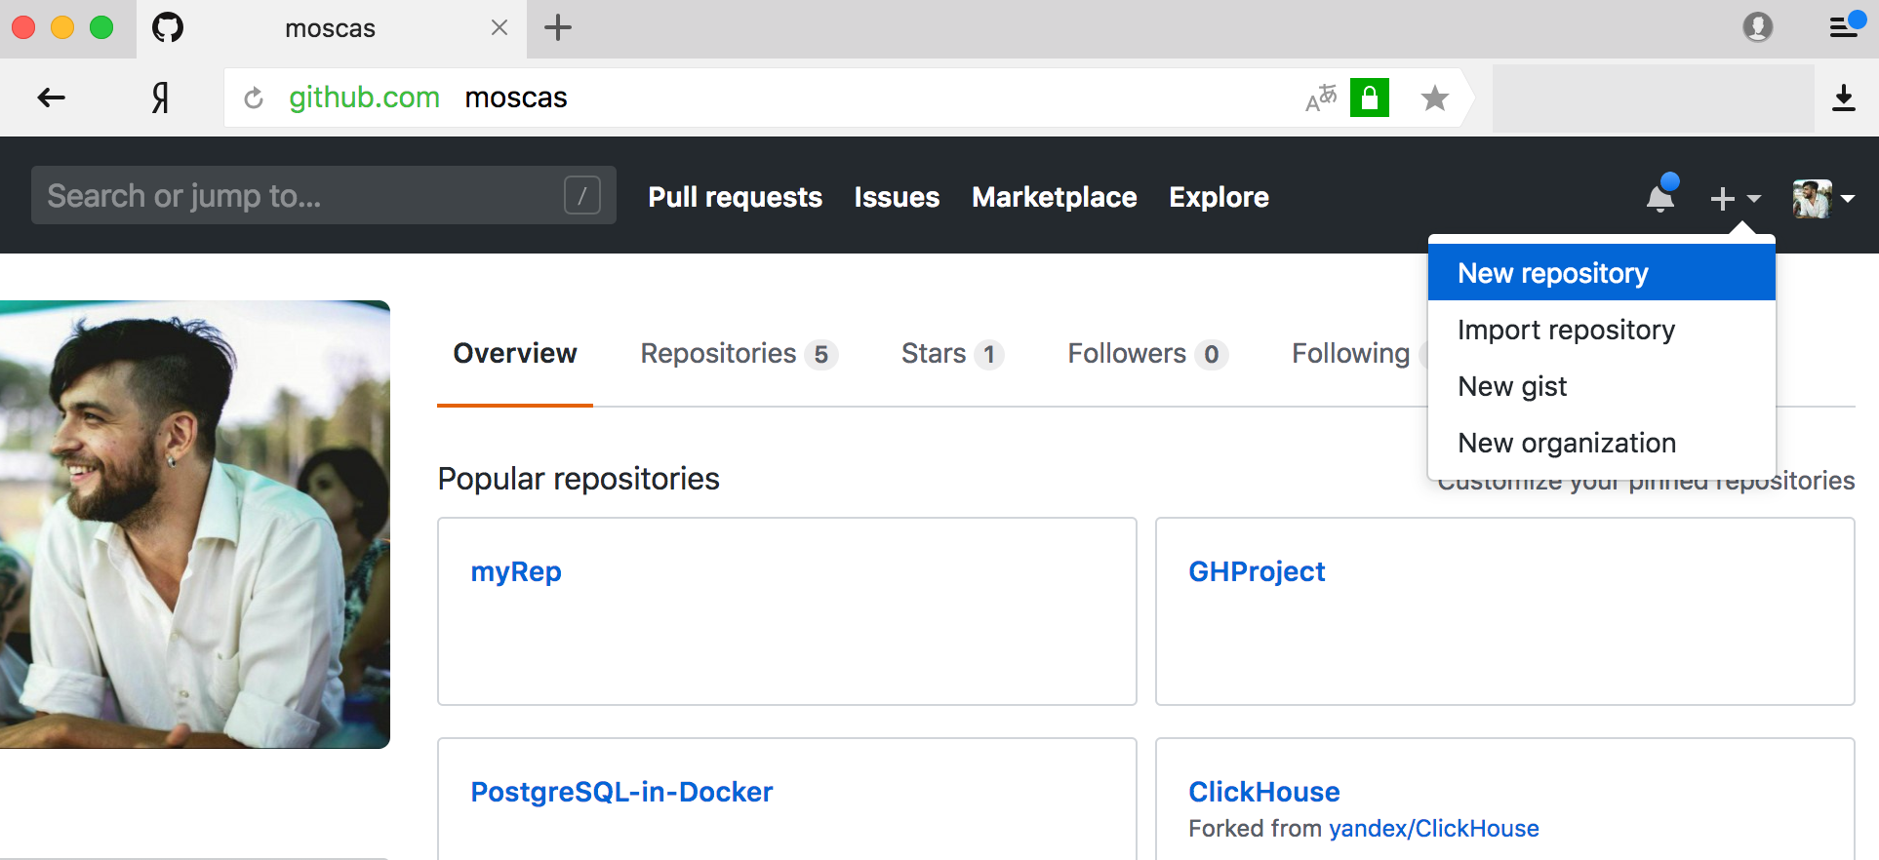1879x860 pixels.
Task: View the Followers tab
Action: click(1147, 353)
